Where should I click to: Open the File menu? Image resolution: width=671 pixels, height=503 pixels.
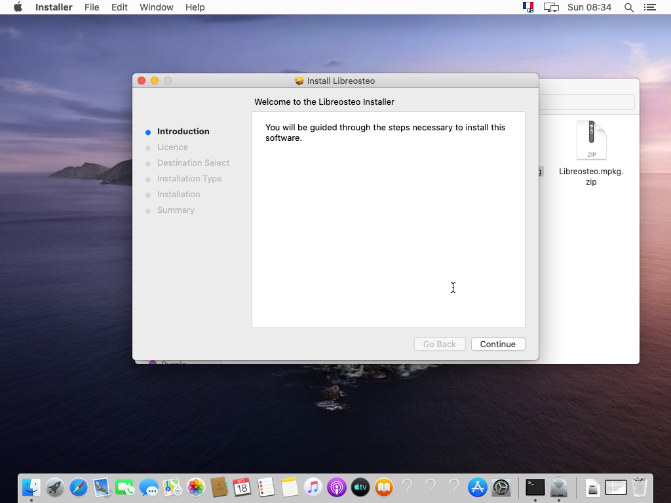92,7
